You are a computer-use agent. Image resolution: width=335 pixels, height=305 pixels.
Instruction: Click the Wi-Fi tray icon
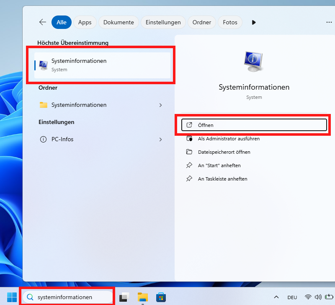(308, 297)
